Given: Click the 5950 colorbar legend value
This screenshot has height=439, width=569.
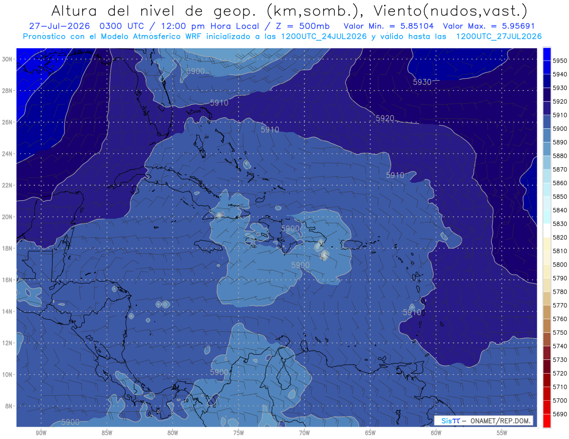Looking at the screenshot, I should coord(560,61).
